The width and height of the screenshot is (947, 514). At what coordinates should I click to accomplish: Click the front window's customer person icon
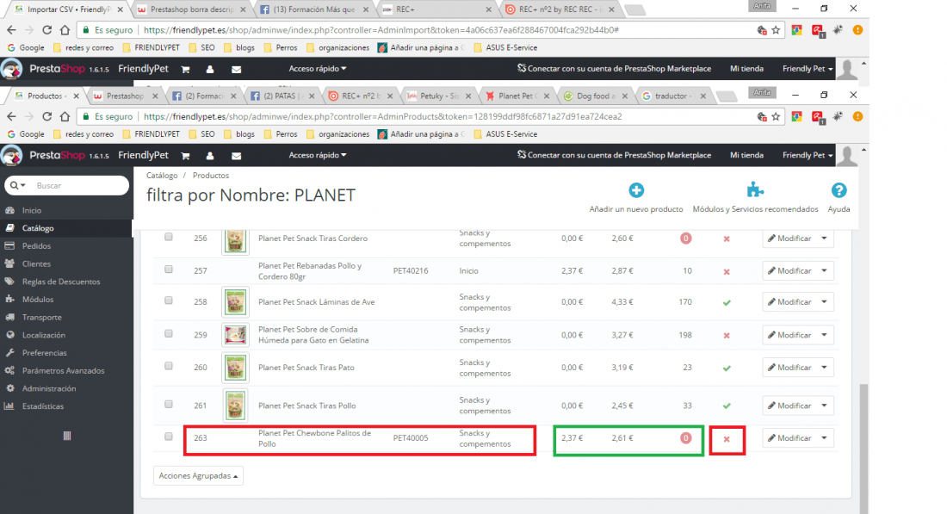click(209, 156)
